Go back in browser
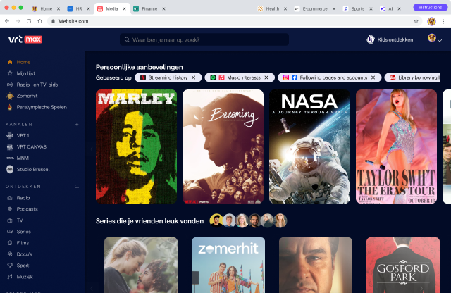This screenshot has width=451, height=293. coord(7,21)
